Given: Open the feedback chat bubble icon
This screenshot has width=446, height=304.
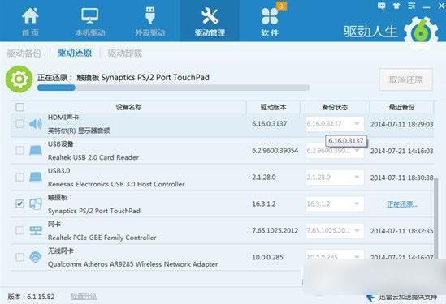Looking at the screenshot, I should pyautogui.click(x=382, y=6).
